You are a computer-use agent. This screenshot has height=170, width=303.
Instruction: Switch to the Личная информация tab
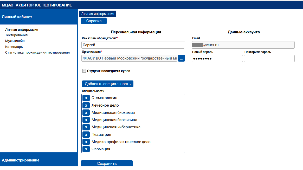click(x=98, y=14)
